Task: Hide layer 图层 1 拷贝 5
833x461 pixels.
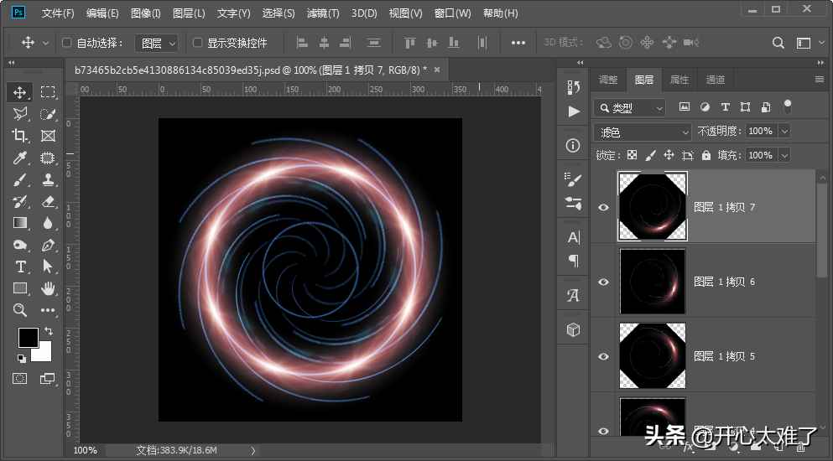Action: tap(603, 356)
